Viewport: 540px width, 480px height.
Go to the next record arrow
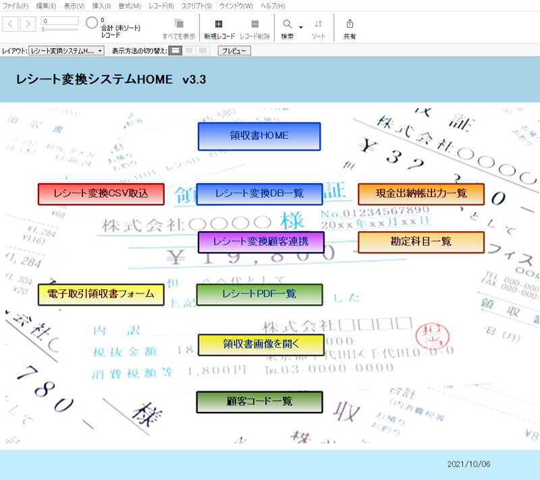click(x=28, y=25)
